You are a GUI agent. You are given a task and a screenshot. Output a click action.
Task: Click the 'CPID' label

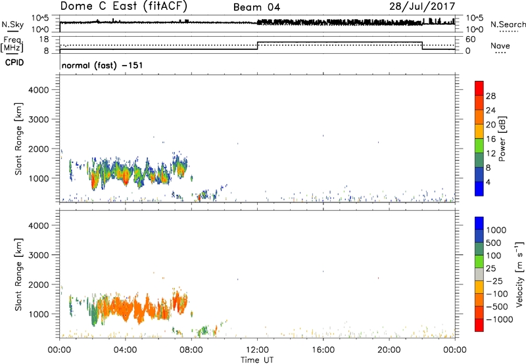(x=14, y=62)
